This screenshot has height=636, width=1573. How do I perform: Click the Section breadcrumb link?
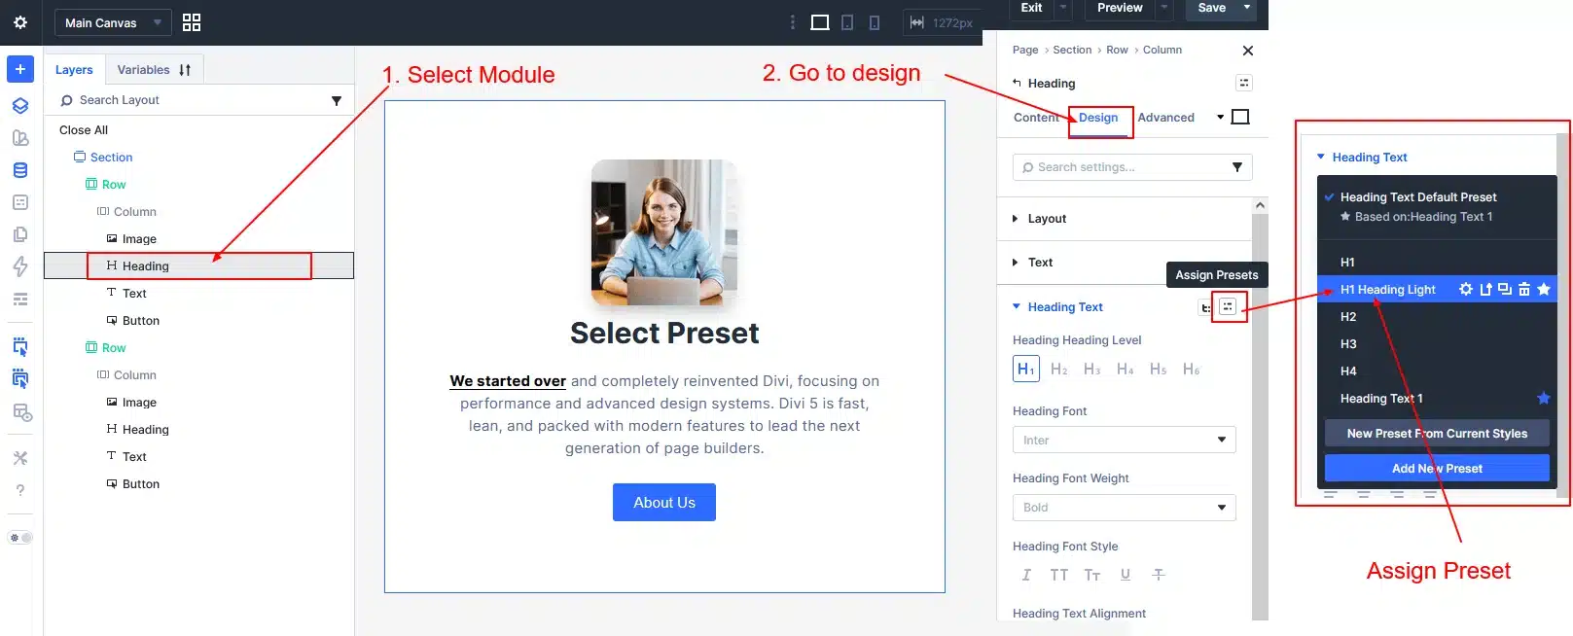[1072, 50]
